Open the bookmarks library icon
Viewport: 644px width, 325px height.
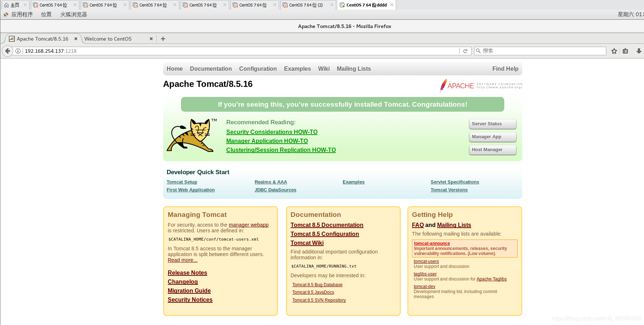coord(625,51)
